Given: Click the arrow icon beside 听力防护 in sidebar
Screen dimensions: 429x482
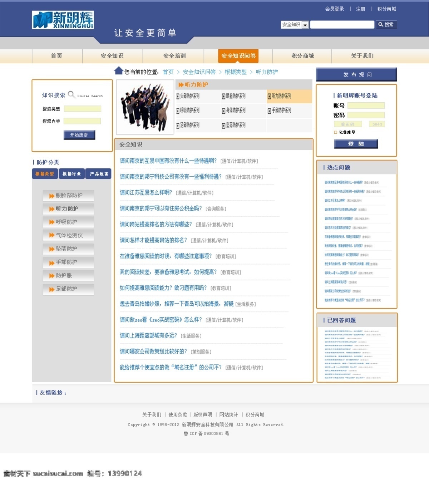Looking at the screenshot, I should (x=52, y=209).
